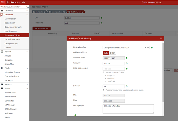This screenshot has width=178, height=121.
Task: Open Deployment Map page
Action: (x=11, y=43)
